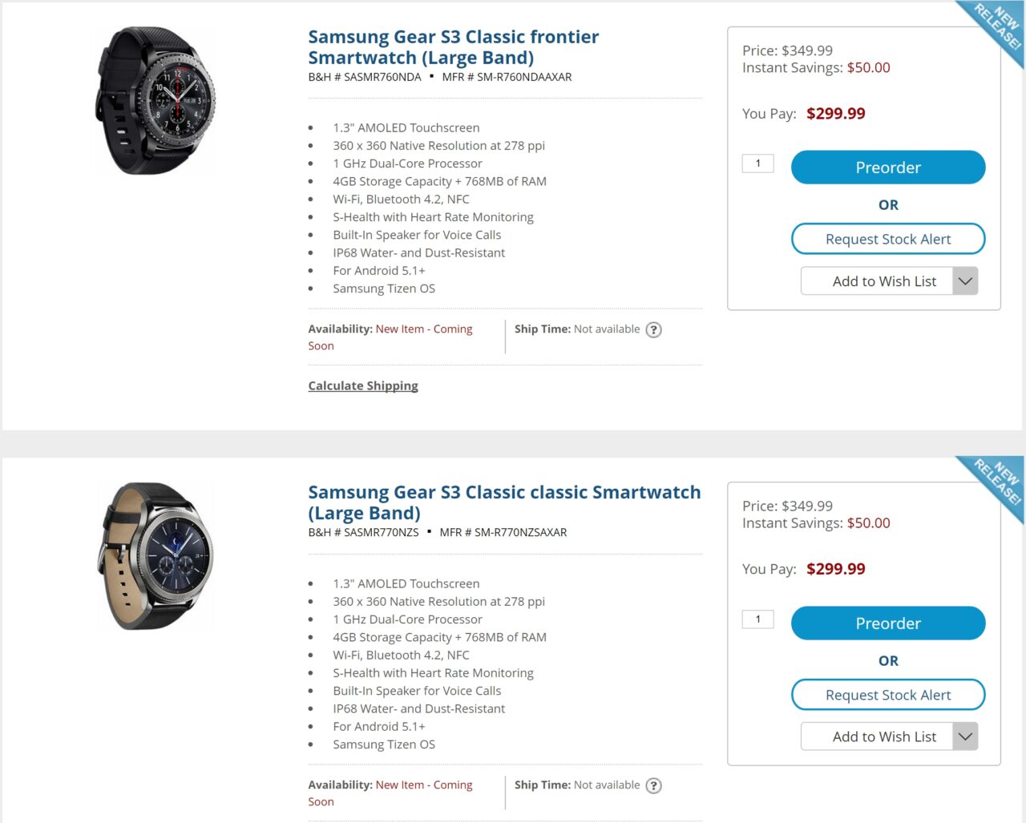
Task: Click Calculate Shipping link
Action: [x=363, y=385]
